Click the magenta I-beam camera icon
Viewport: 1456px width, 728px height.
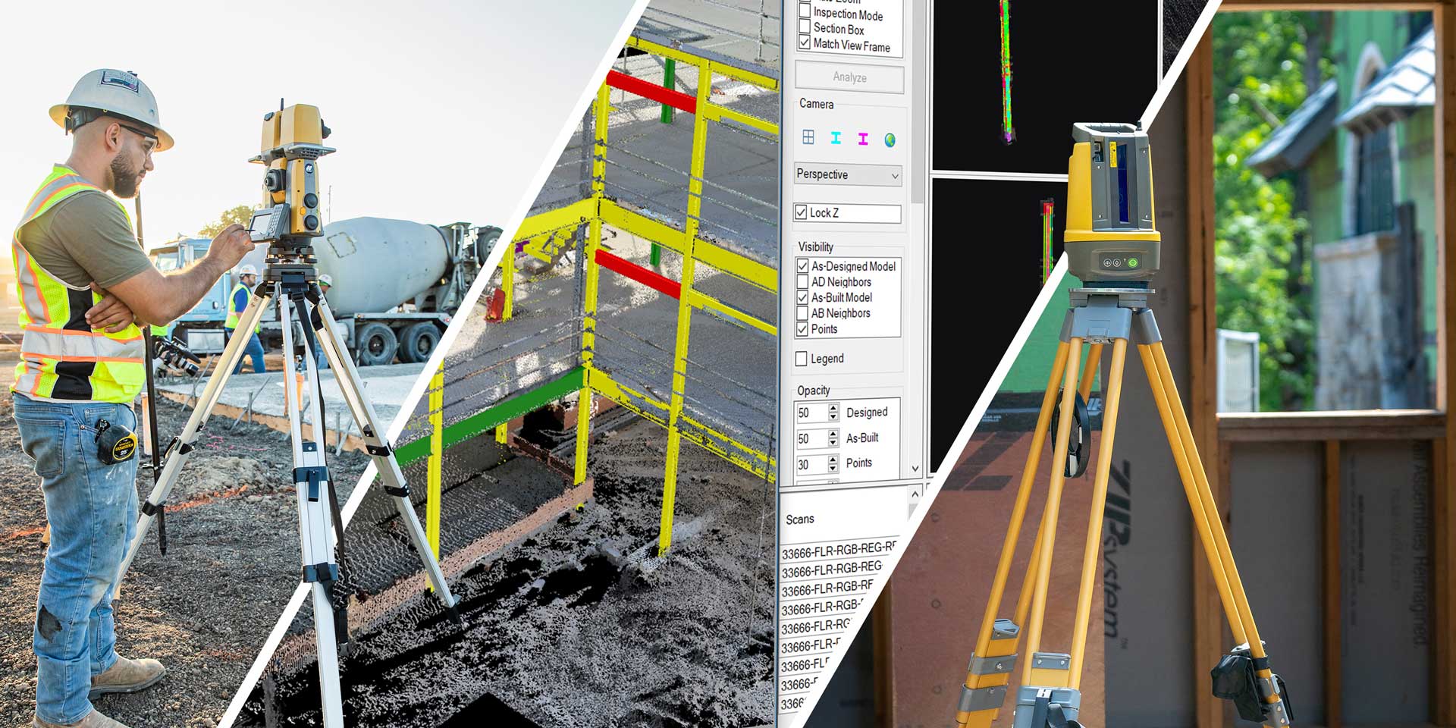tap(863, 139)
